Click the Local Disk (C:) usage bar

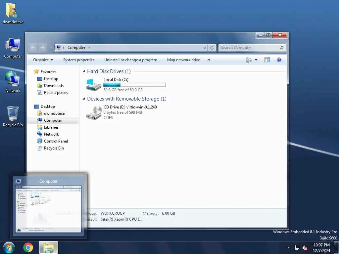point(134,85)
